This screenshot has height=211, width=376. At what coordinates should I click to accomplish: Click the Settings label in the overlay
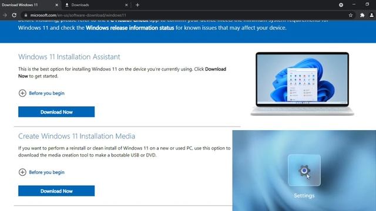(304, 195)
